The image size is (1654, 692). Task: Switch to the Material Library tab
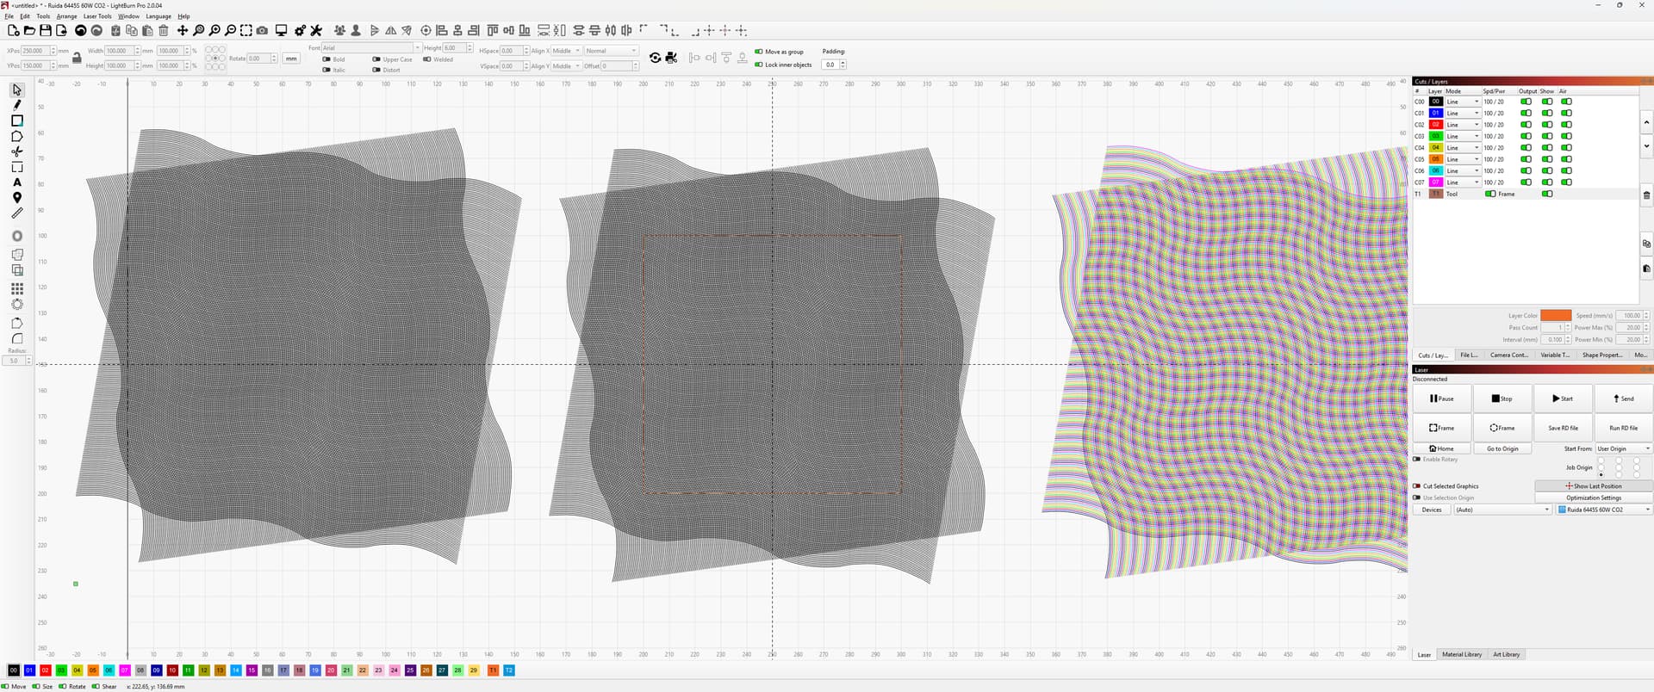(x=1462, y=655)
